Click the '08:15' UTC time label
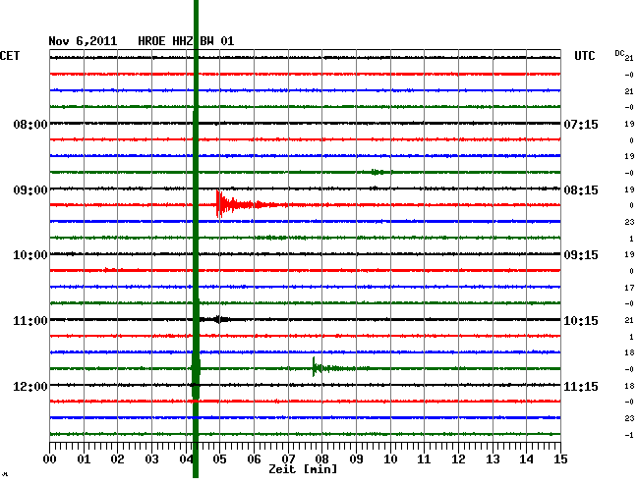 pyautogui.click(x=581, y=190)
